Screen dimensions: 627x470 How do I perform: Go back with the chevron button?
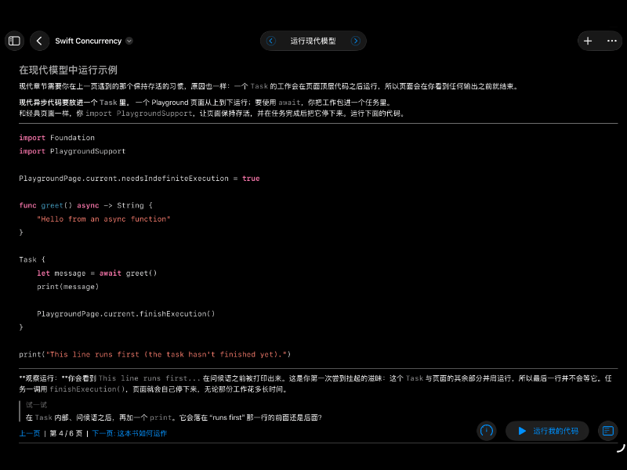(39, 41)
